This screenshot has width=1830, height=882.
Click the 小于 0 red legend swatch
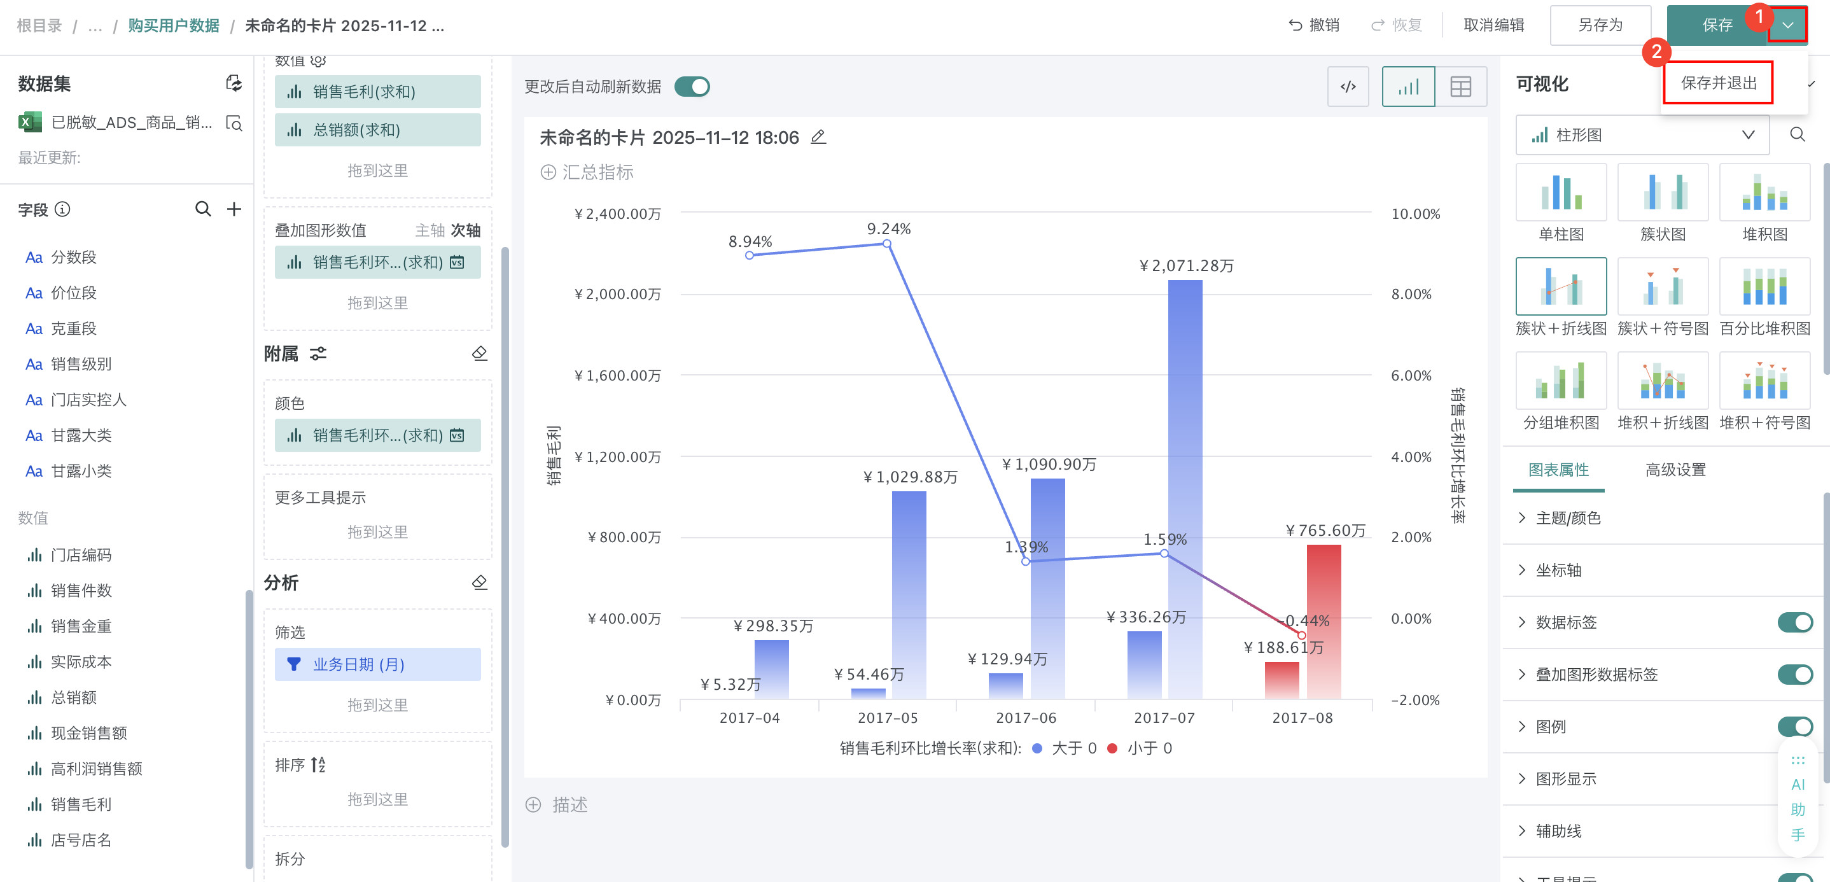pos(1112,748)
